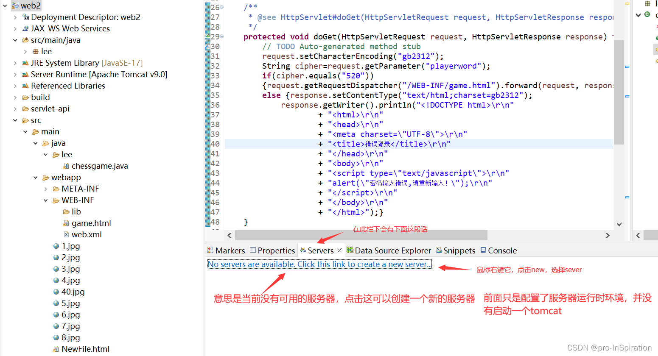Click the title line 40 in the editor
Screen dimensions: 658x356
pyautogui.click(x=419, y=144)
